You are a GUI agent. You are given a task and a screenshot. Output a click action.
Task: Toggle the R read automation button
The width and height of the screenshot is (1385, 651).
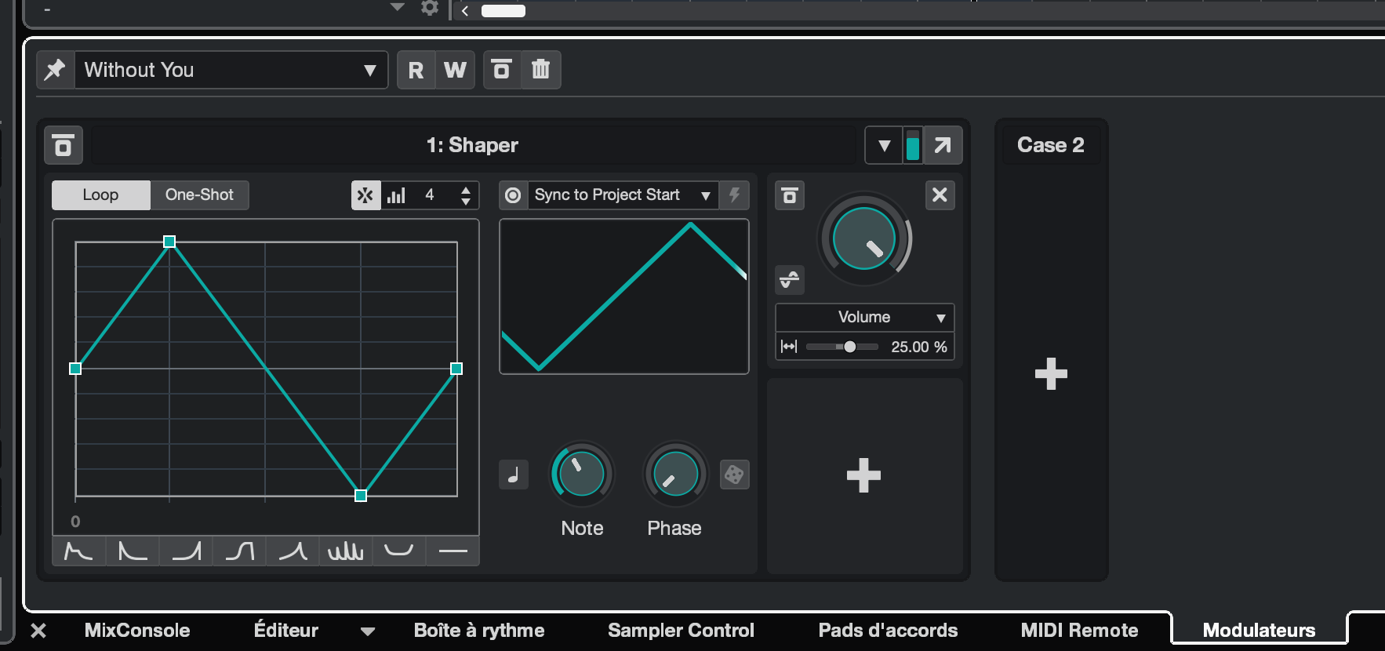pos(416,70)
